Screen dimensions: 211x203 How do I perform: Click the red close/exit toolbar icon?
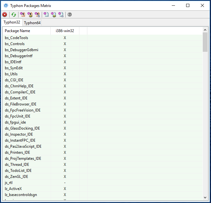coord(5,15)
